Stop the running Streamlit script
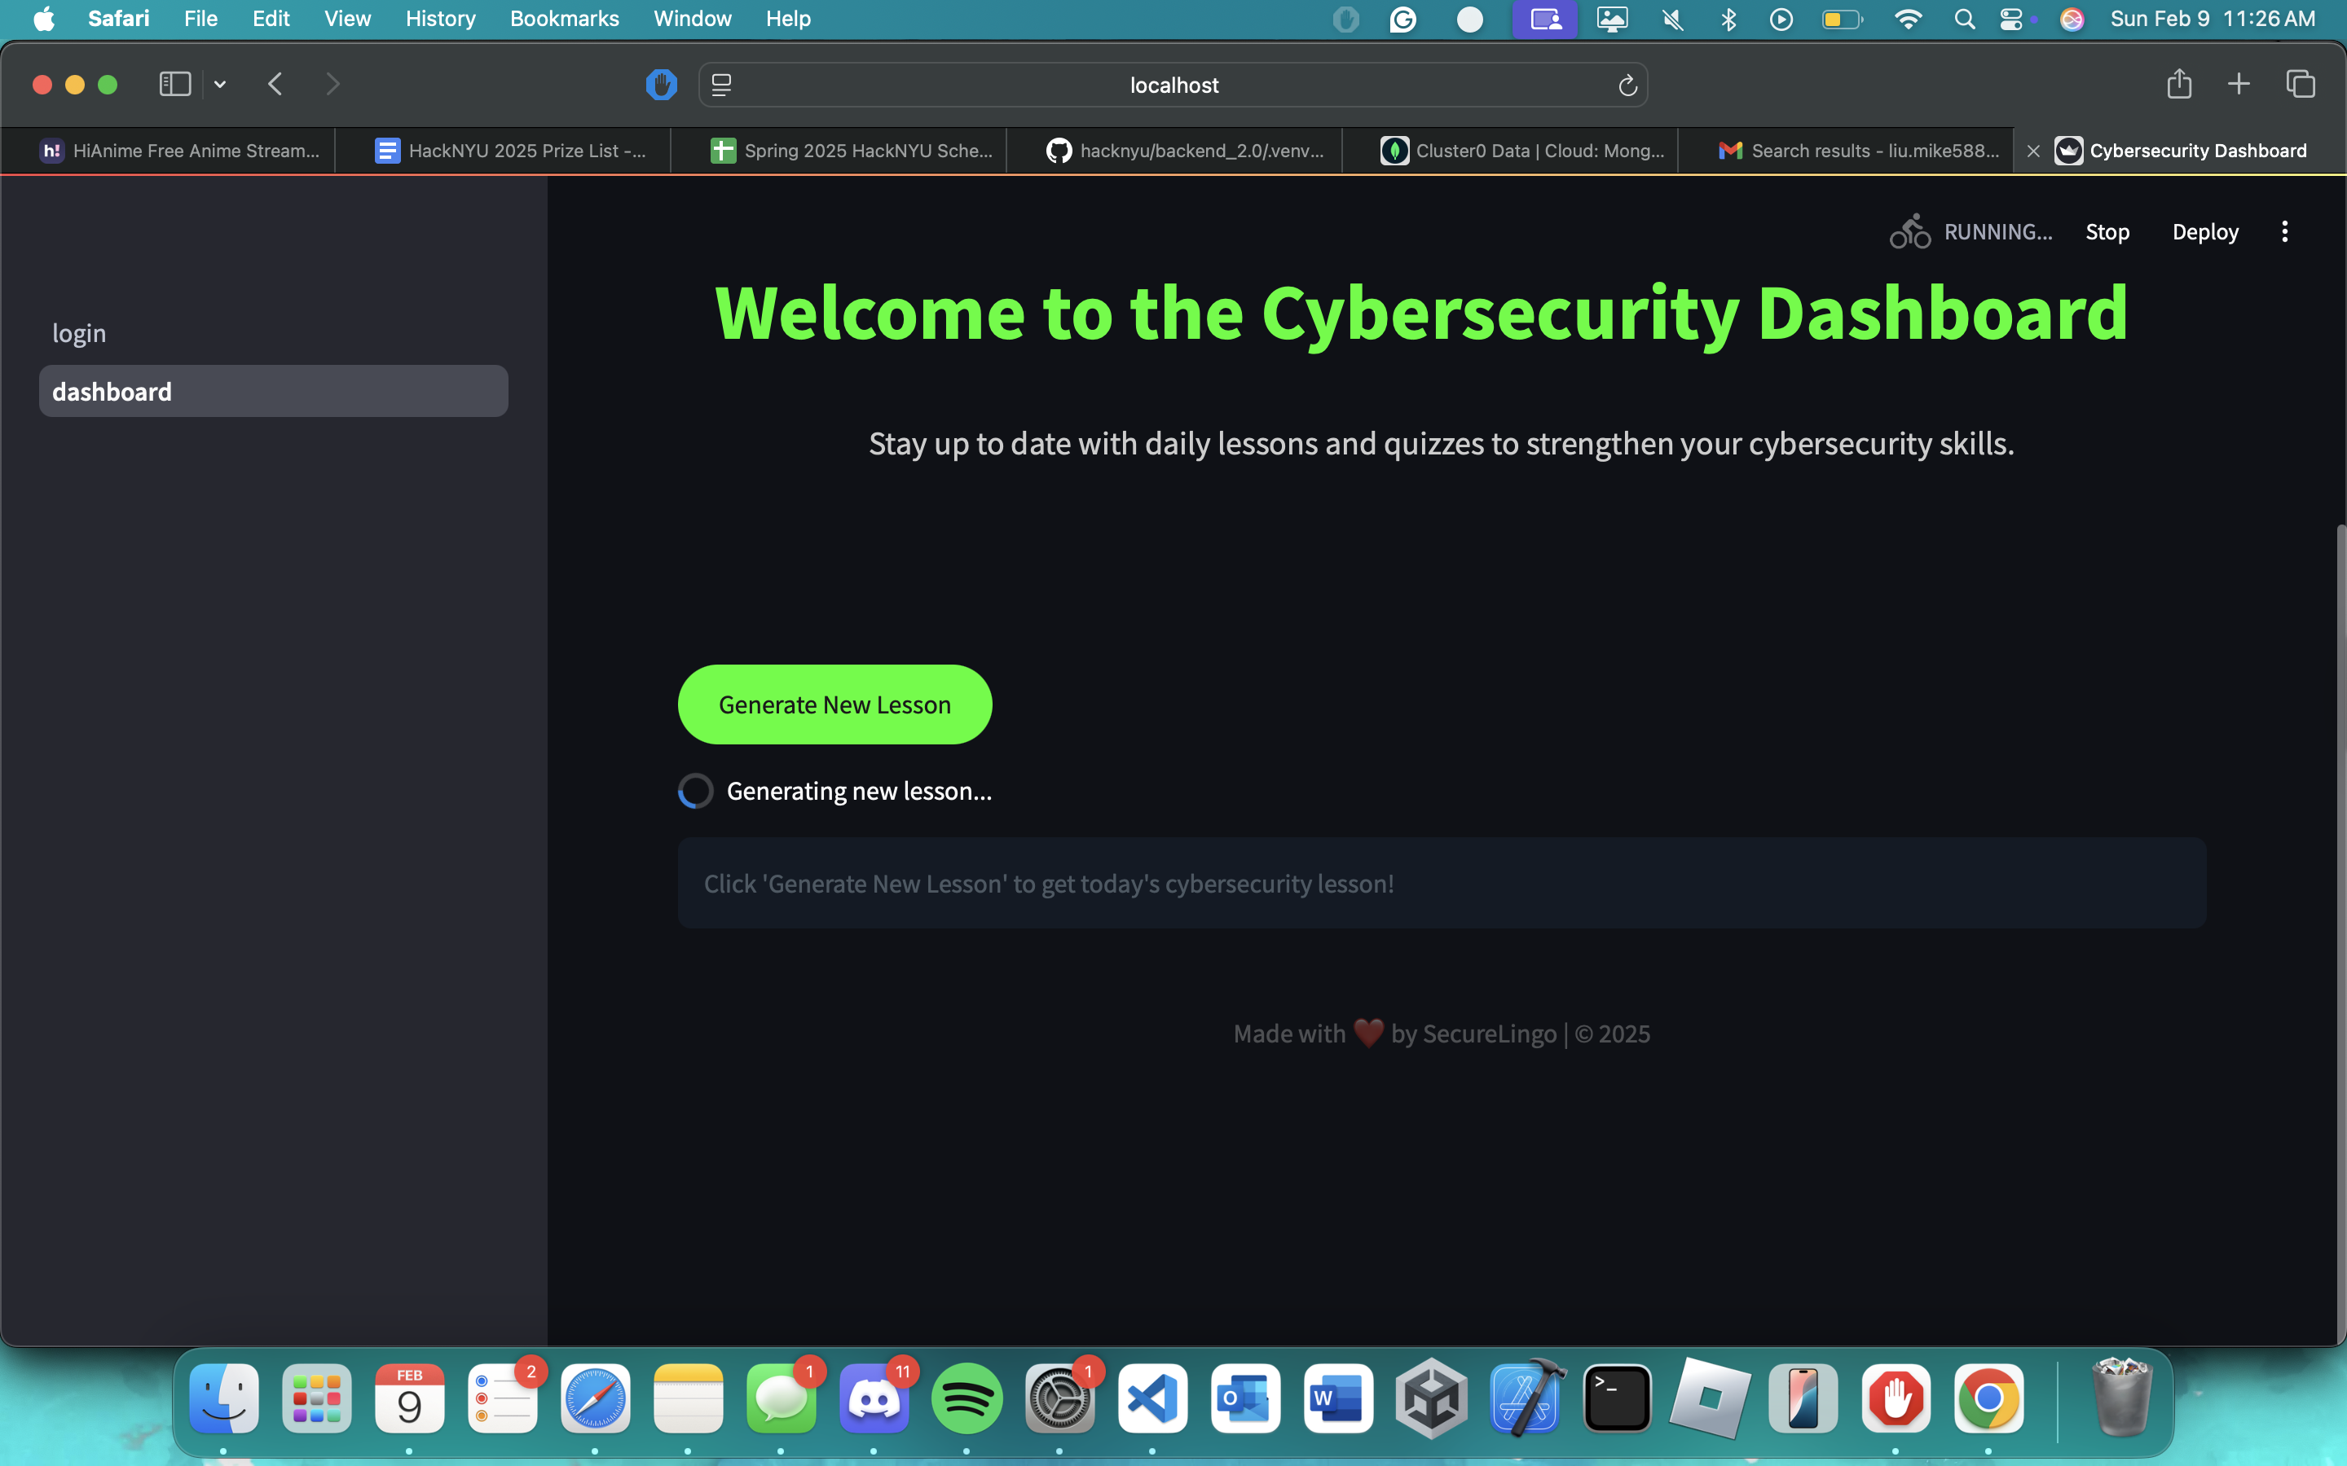The image size is (2347, 1466). pos(2107,232)
